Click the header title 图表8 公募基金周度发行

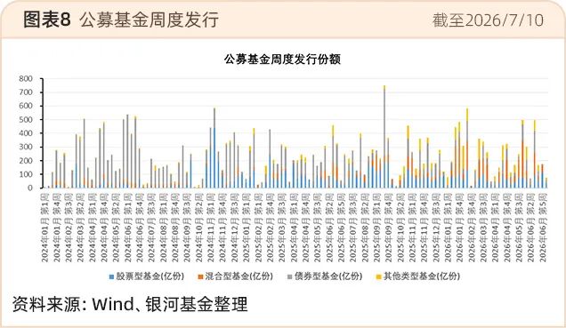[x=121, y=20]
